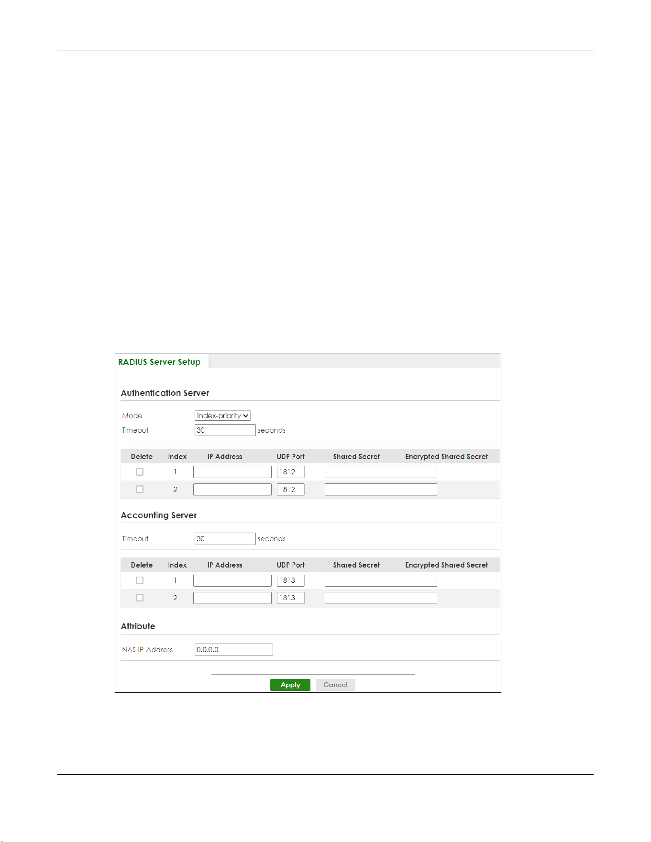Click IP Address field of Authentication Server row 2
The height and width of the screenshot is (842, 651).
coord(232,490)
